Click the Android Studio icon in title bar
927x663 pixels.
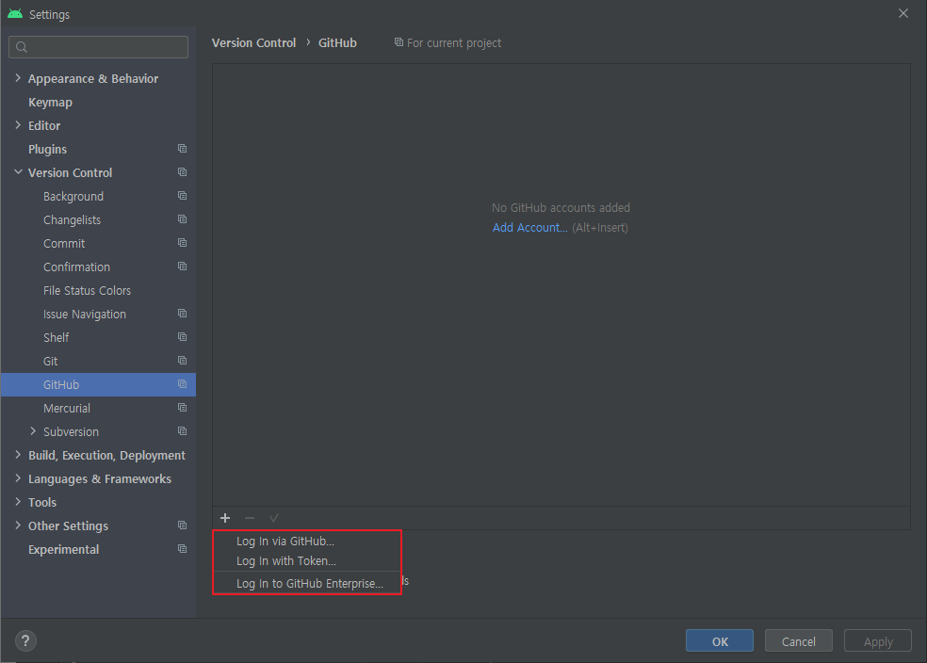pos(15,13)
